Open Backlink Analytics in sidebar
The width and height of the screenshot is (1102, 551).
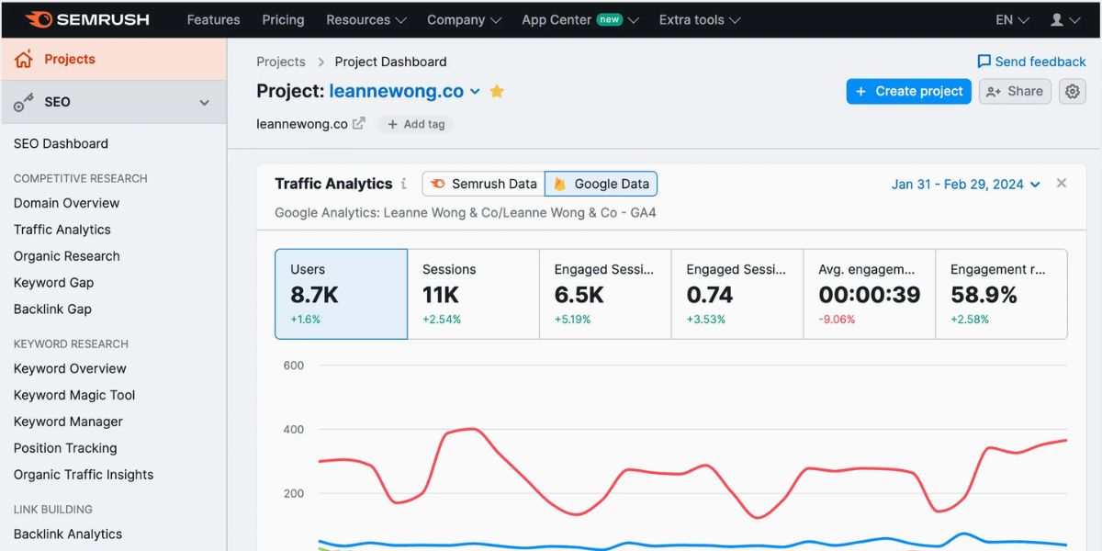pos(68,534)
